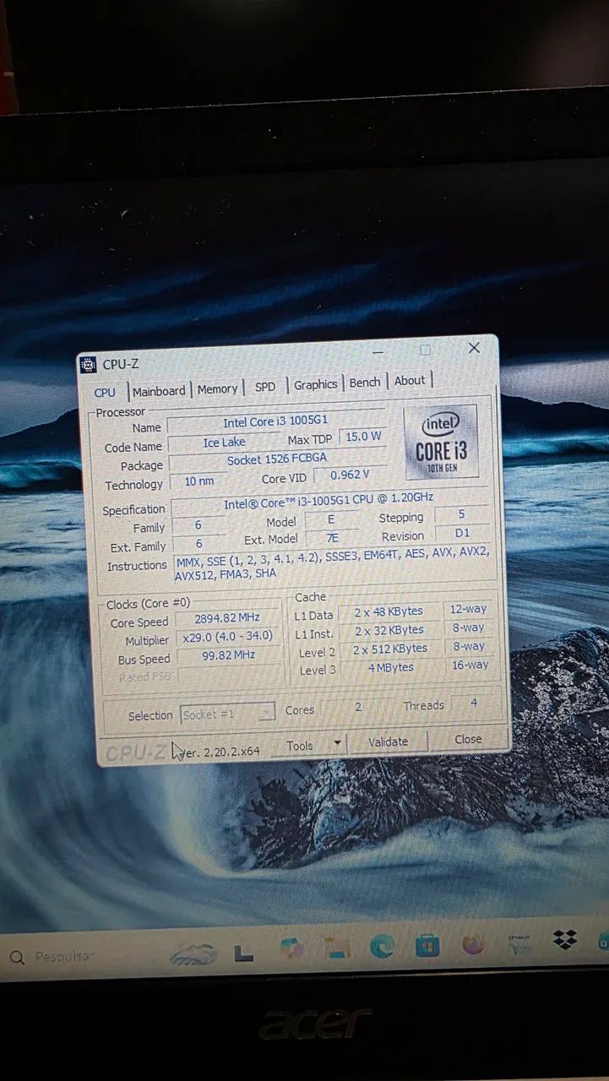The height and width of the screenshot is (1081, 609).
Task: Open Microsoft Edge from the taskbar
Action: (x=382, y=948)
